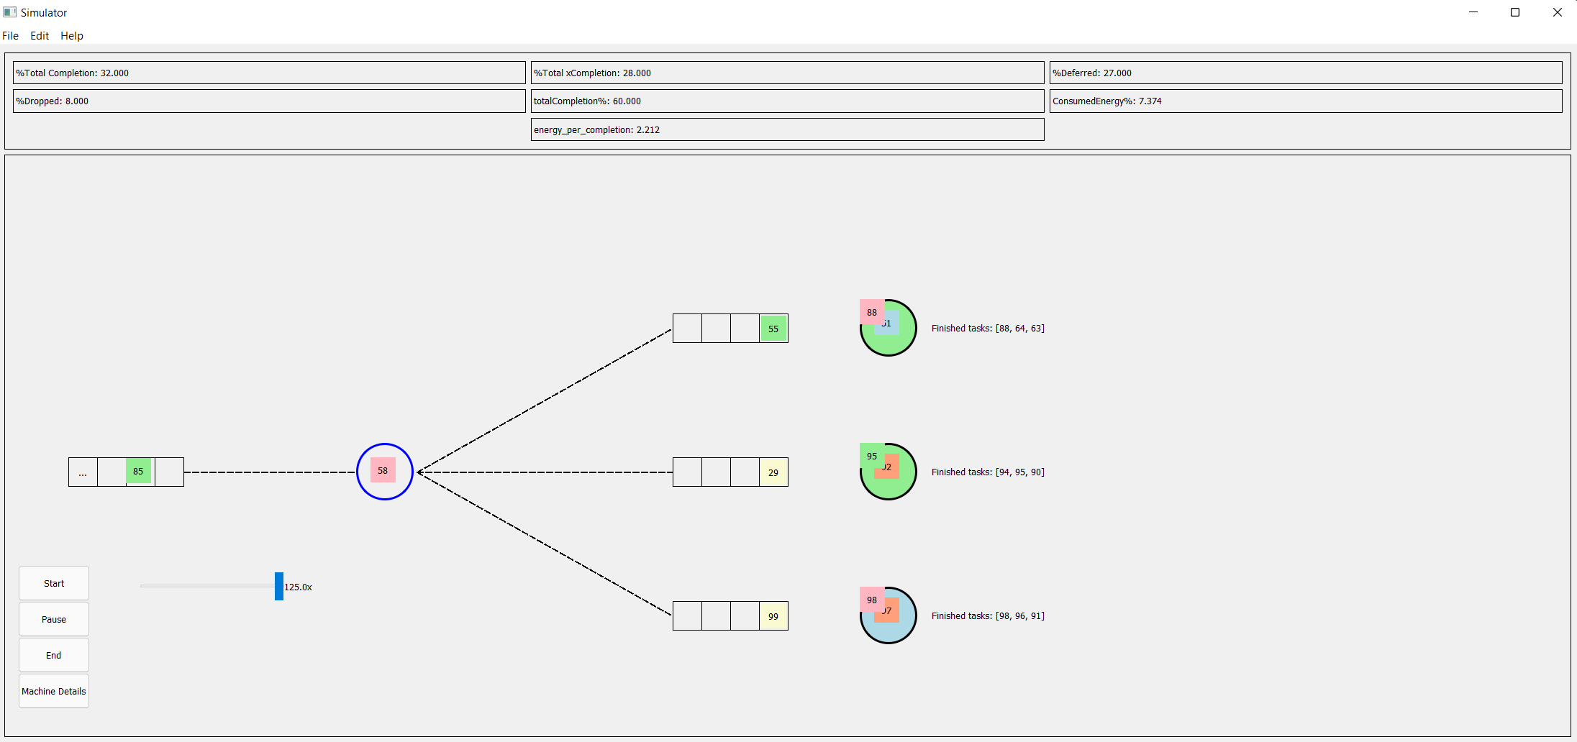Click task 98 on the bottom machine

click(871, 600)
